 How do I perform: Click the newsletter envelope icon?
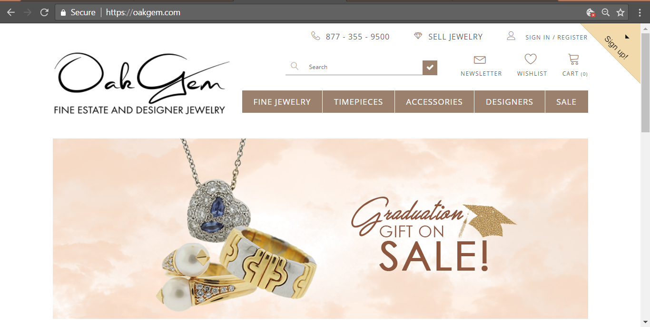[x=480, y=59]
